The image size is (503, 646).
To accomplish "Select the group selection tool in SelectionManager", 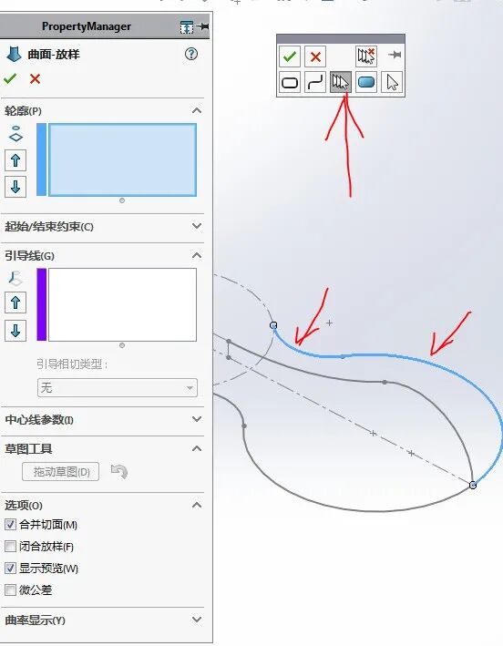I will pyautogui.click(x=341, y=82).
